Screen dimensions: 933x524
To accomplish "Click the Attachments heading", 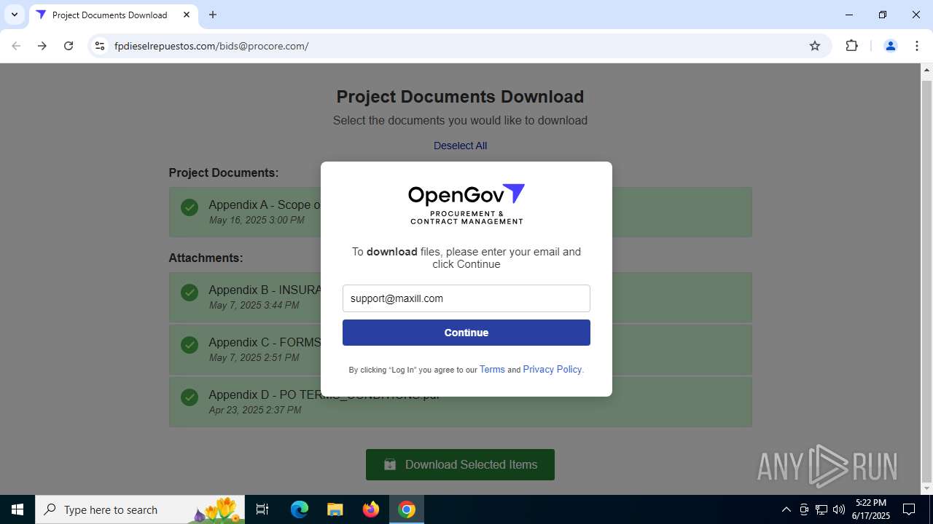I will (x=206, y=258).
